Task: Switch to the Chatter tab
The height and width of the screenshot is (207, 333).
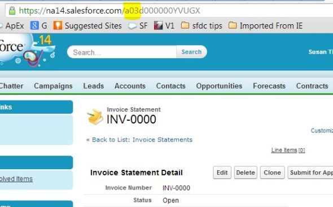Action: point(11,86)
